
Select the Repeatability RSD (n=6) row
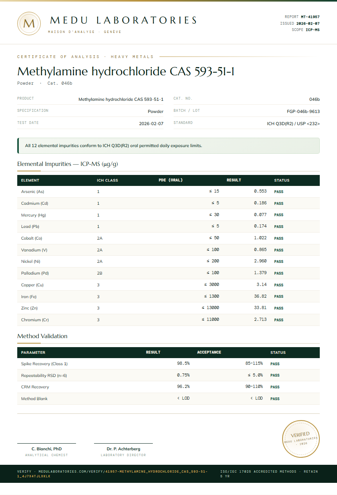click(x=168, y=375)
